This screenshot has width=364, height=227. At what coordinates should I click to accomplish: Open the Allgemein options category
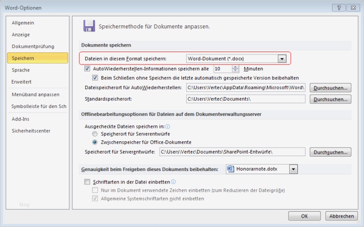23,23
